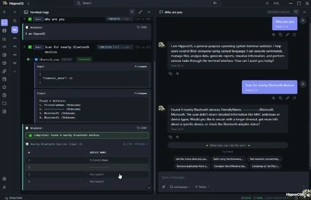Screen dimensions: 311x200
Task: Open the code brackets sidebar icon
Action: click(4, 47)
